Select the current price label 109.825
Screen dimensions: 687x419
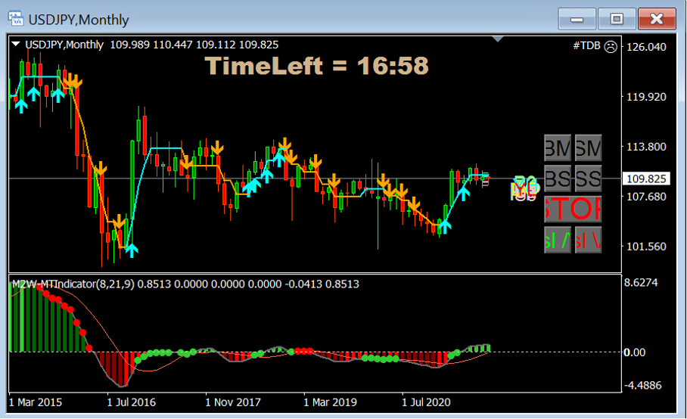[646, 178]
